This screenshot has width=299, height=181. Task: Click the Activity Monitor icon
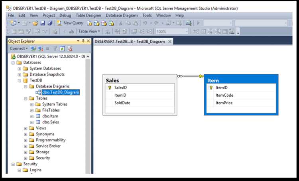pyautogui.click(x=189, y=23)
